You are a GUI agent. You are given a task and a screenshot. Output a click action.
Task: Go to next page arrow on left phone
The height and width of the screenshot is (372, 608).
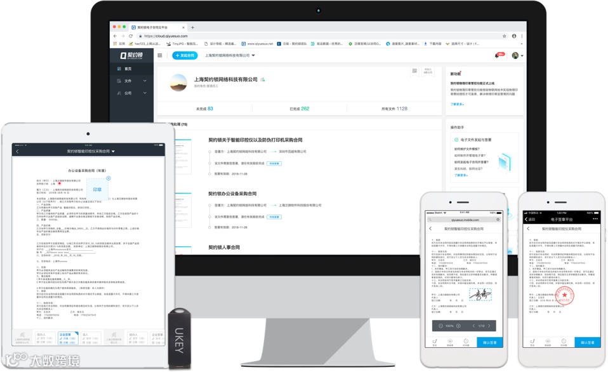click(x=489, y=326)
